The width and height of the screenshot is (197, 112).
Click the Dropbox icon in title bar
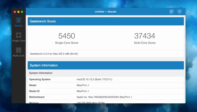point(180,12)
